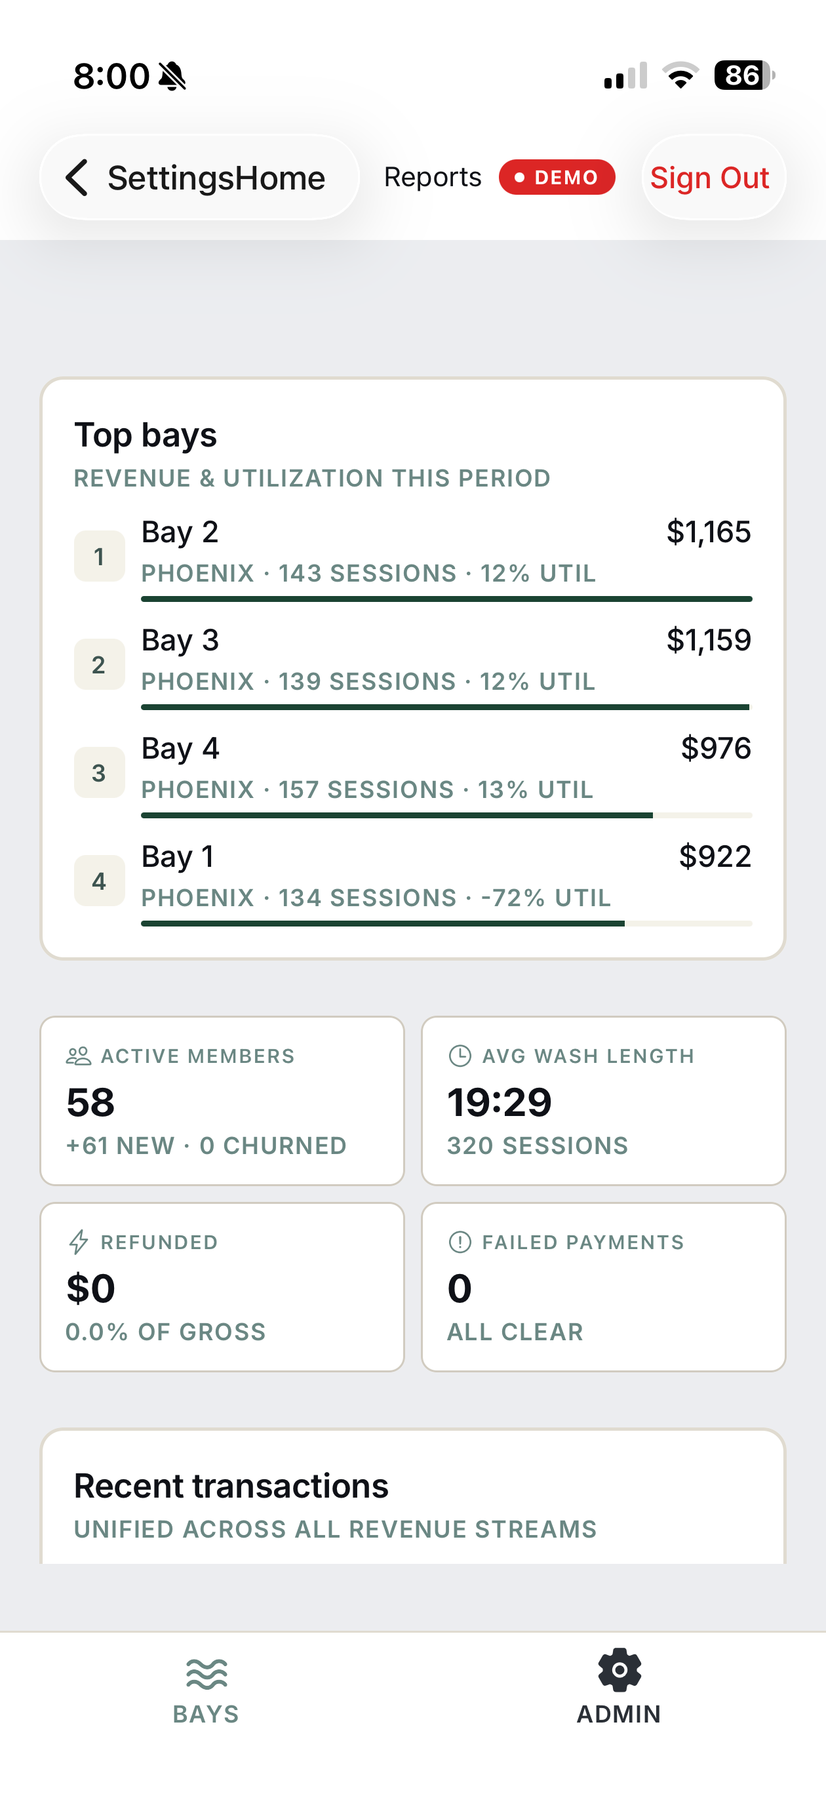Tap the red DEMO badge
Image resolution: width=826 pixels, height=1794 pixels.
557,177
